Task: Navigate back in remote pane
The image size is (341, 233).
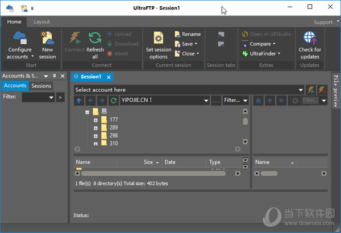Action: click(281, 100)
